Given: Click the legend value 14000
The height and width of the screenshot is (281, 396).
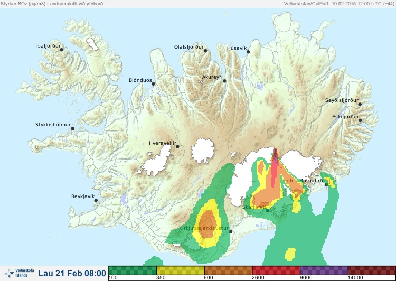Looking at the screenshot, I should pyautogui.click(x=355, y=278).
